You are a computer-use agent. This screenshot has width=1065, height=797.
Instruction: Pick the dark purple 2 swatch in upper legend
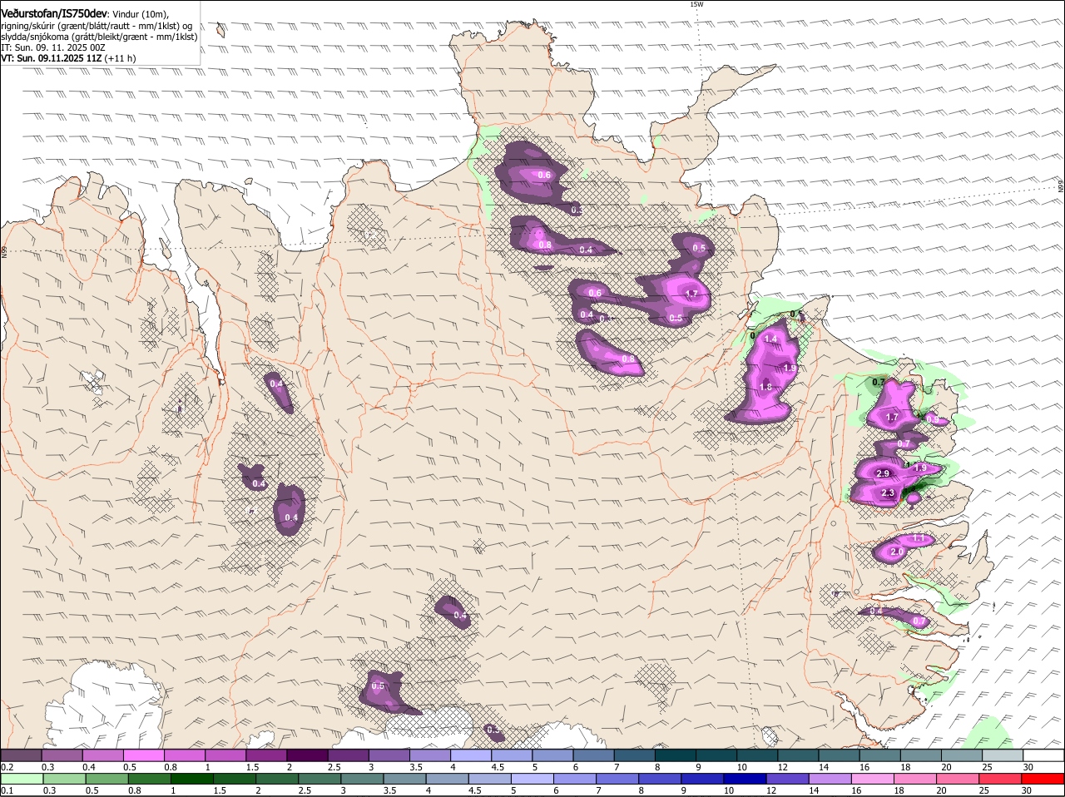click(307, 755)
